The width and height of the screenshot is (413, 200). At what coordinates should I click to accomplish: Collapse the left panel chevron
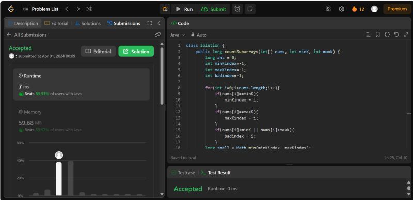[158, 23]
